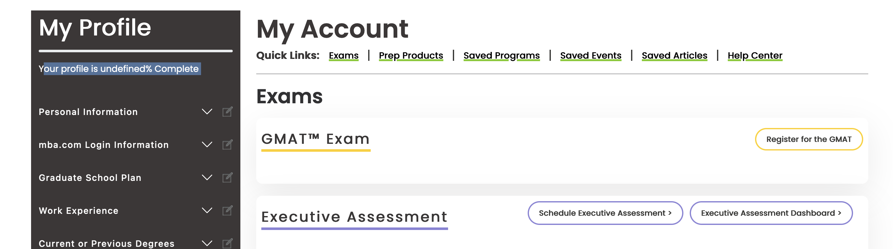The width and height of the screenshot is (893, 249).
Task: Visit the Help Center link
Action: [x=755, y=55]
